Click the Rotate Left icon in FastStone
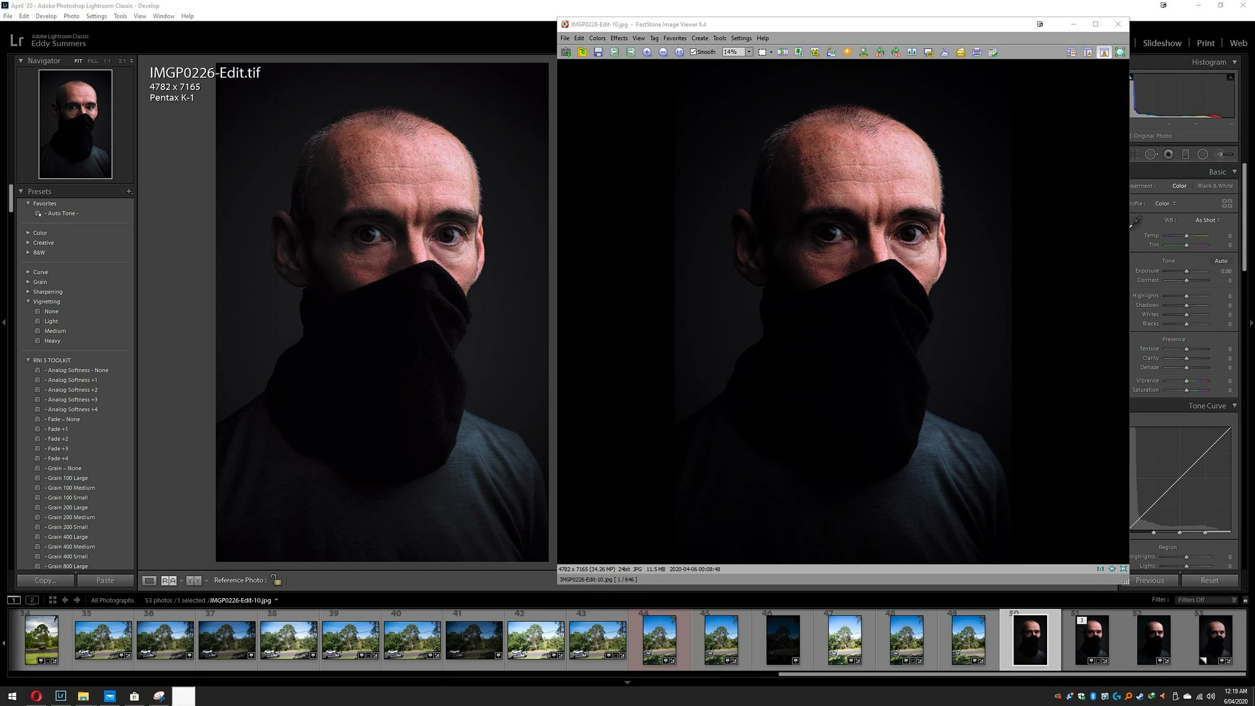 click(880, 52)
